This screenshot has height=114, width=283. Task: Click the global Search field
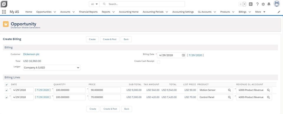(x=142, y=4)
